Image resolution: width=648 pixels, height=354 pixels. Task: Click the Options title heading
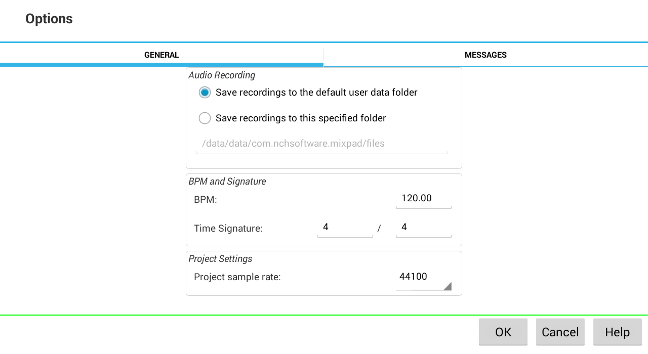click(49, 19)
